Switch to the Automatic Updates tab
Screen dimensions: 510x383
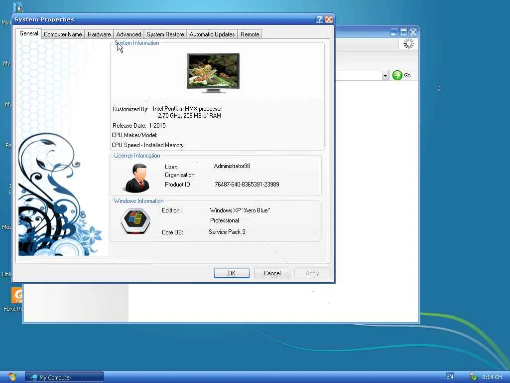point(212,34)
